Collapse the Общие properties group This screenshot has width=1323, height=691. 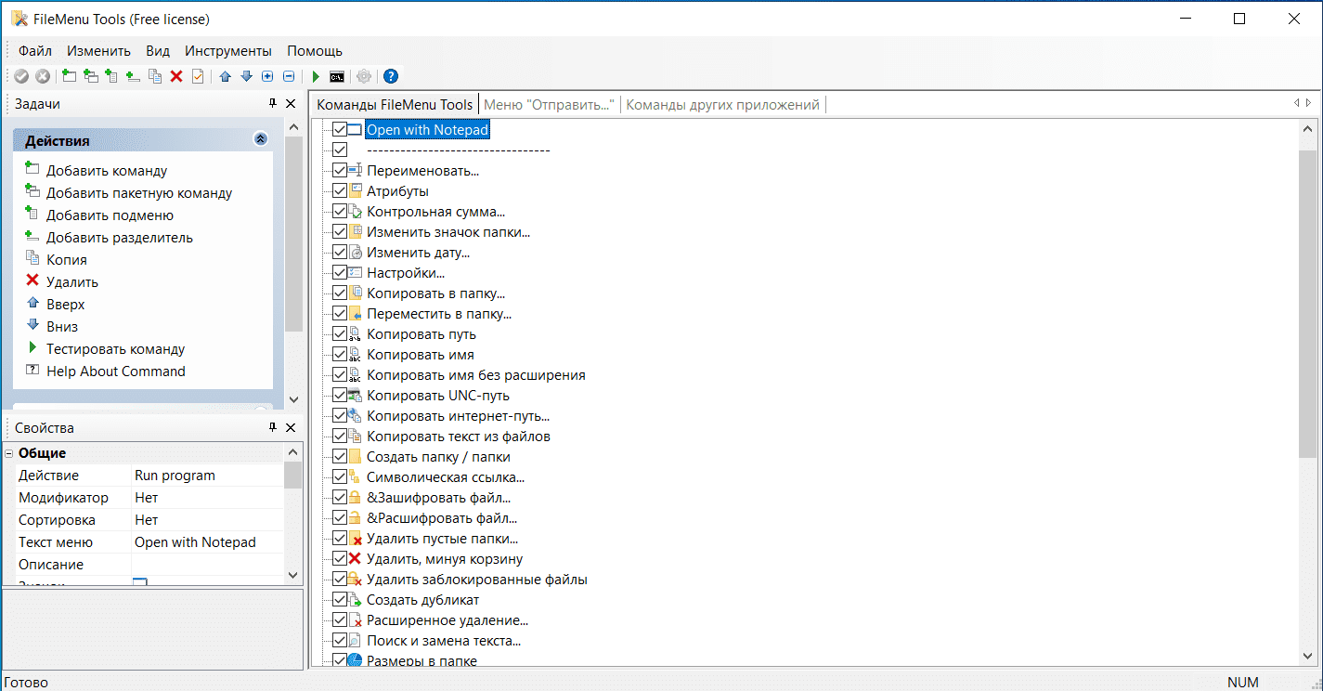(9, 453)
